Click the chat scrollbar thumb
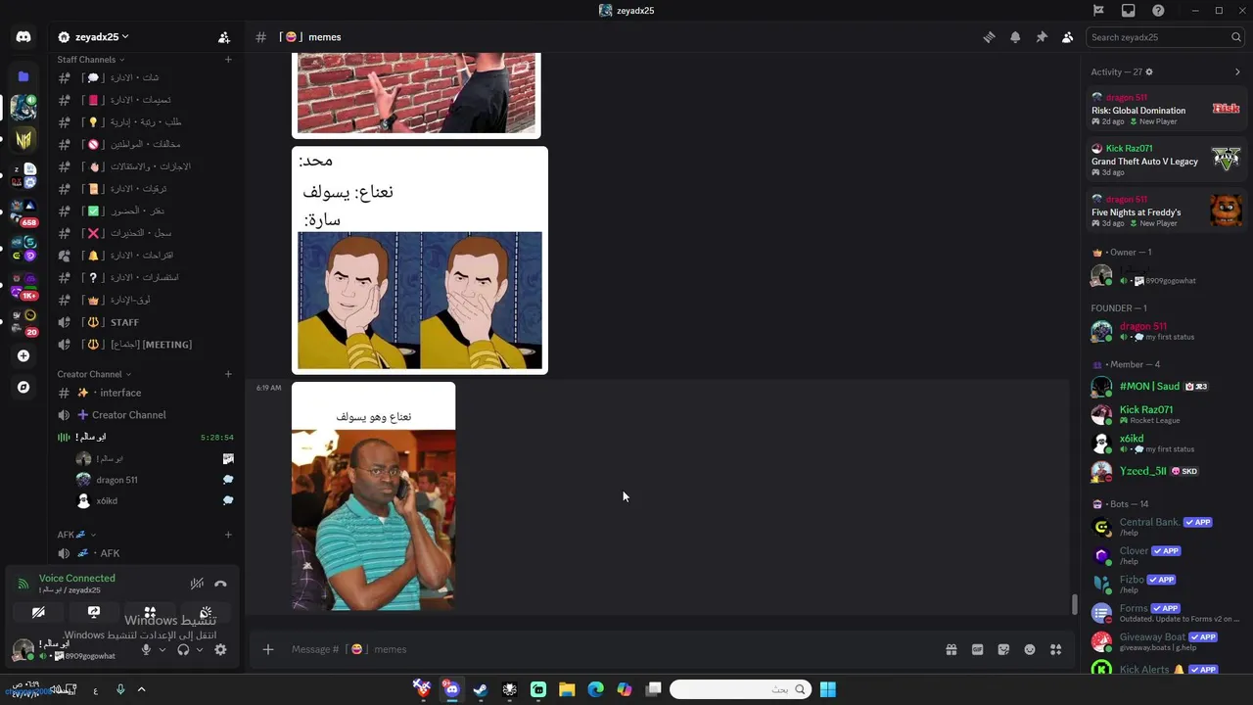Screen dimensions: 1253x705 [1074, 604]
